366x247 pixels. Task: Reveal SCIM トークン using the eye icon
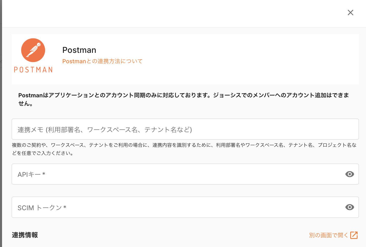349,207
